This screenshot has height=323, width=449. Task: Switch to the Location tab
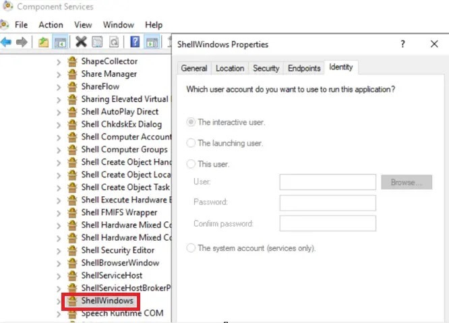click(230, 68)
